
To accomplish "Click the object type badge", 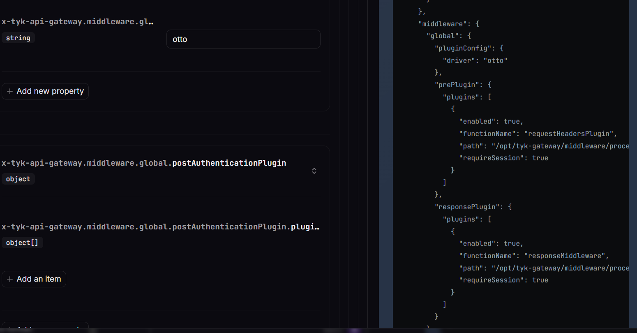I will [18, 179].
